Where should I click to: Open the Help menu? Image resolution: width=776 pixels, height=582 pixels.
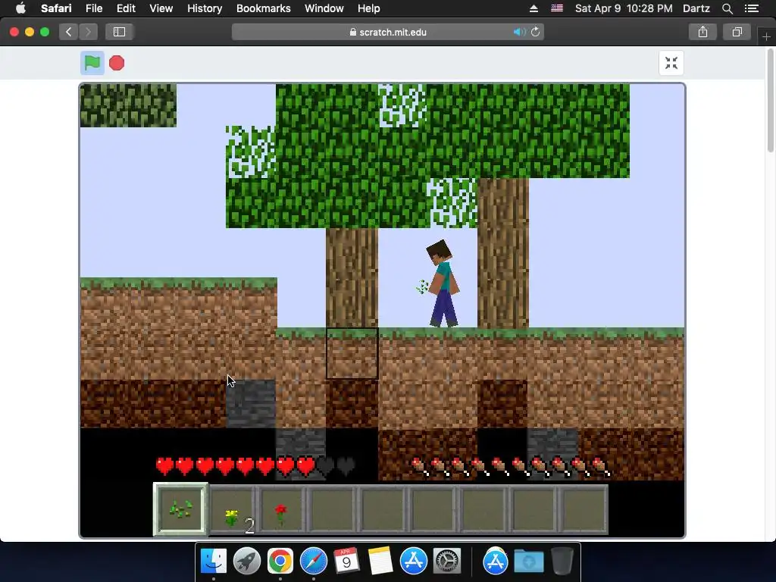pos(369,8)
